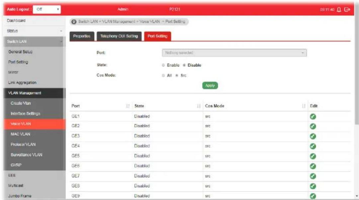Click the GE1 port cell
This screenshot has width=359, height=200.
click(76, 117)
